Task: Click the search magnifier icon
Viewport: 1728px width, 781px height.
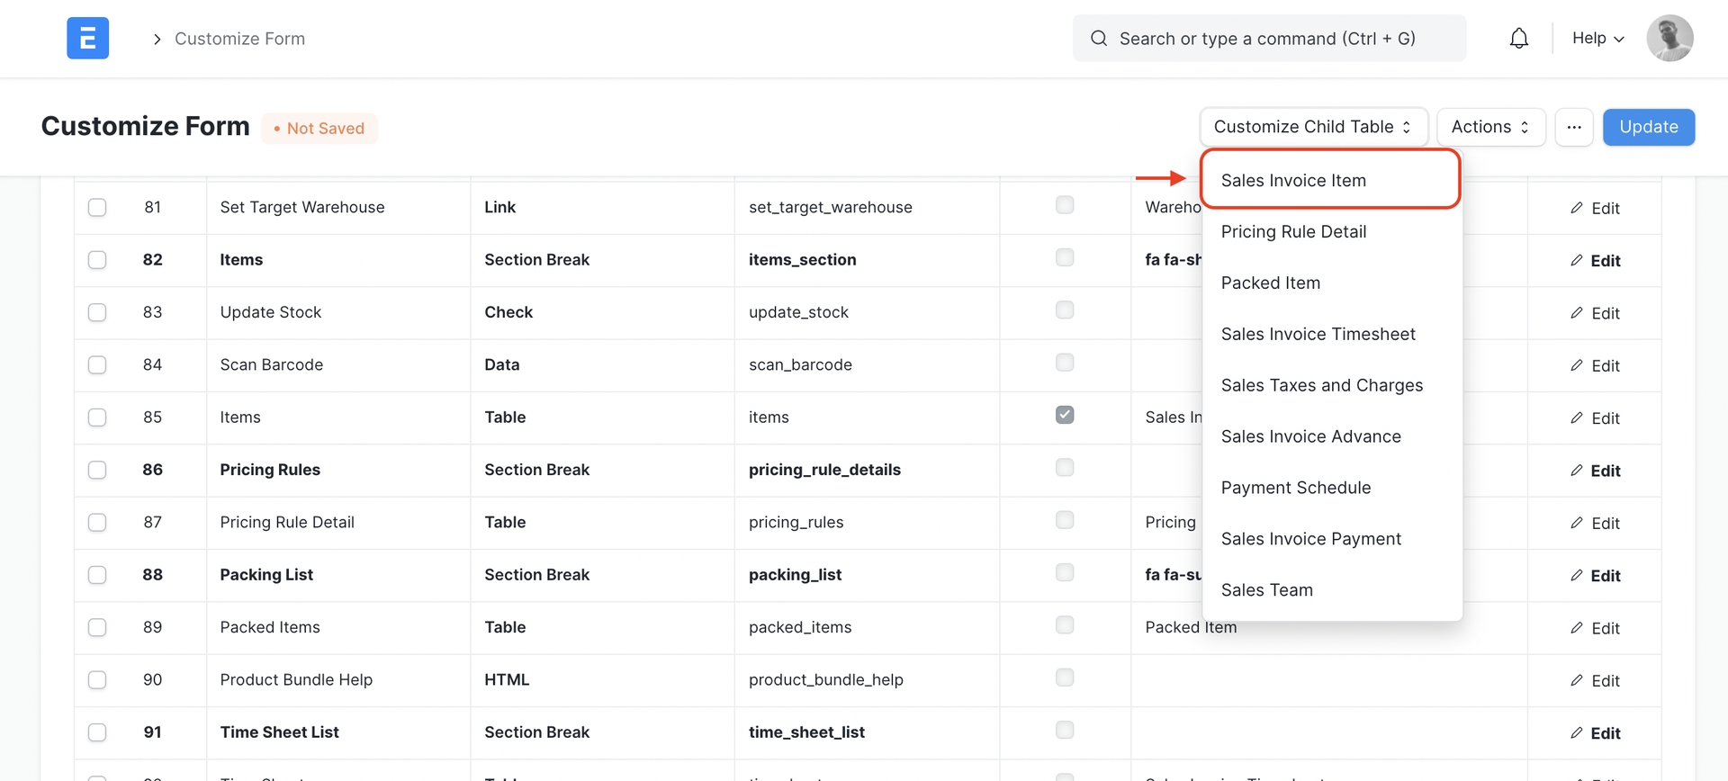Action: [1098, 38]
